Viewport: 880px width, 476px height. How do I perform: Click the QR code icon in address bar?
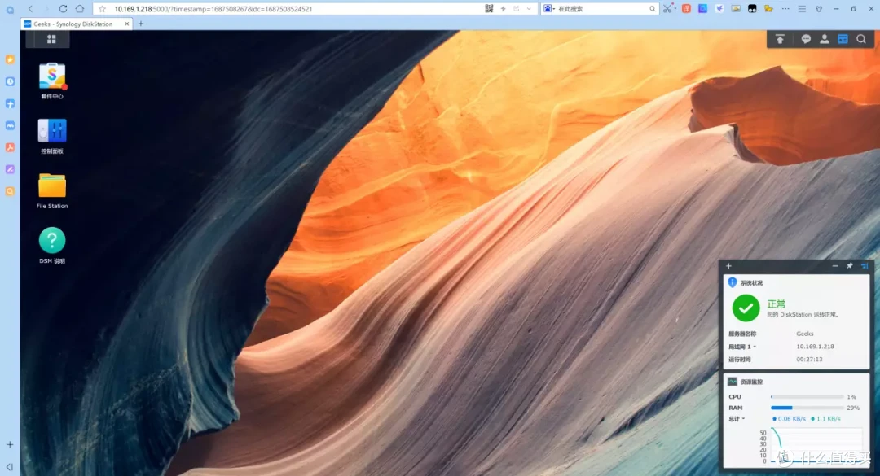490,9
